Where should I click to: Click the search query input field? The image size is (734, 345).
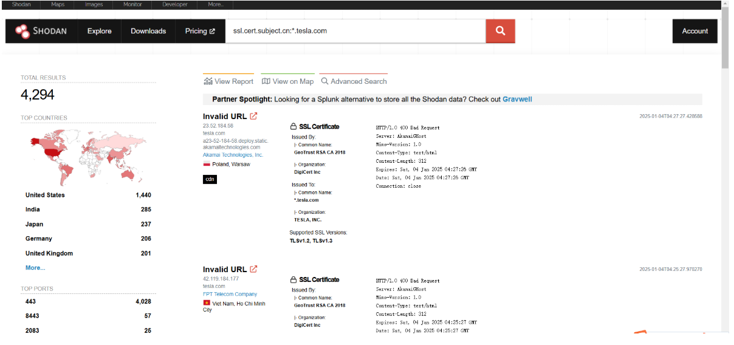pos(355,31)
